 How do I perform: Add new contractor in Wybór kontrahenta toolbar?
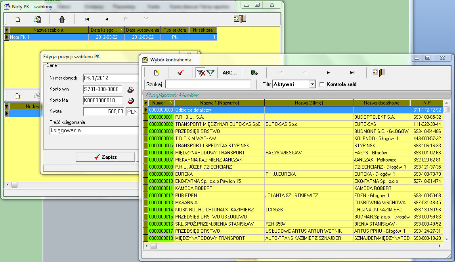(x=157, y=73)
